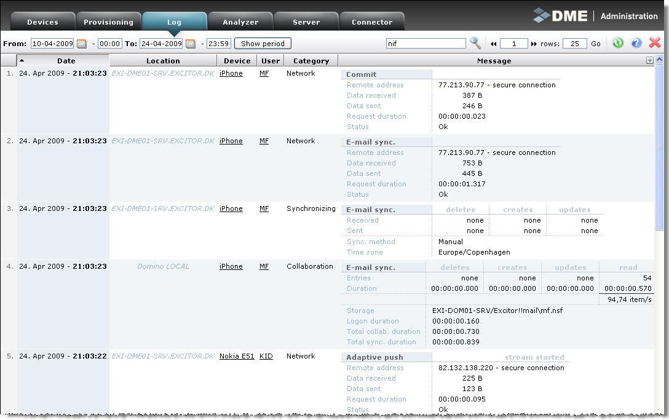Open user KID link
Image resolution: width=669 pixels, height=420 pixels.
click(266, 356)
